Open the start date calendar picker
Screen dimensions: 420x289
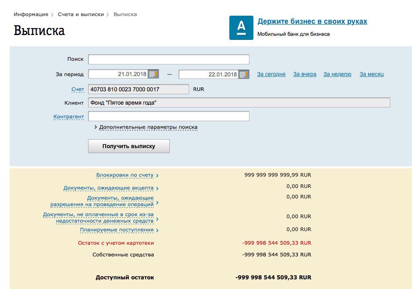click(153, 74)
